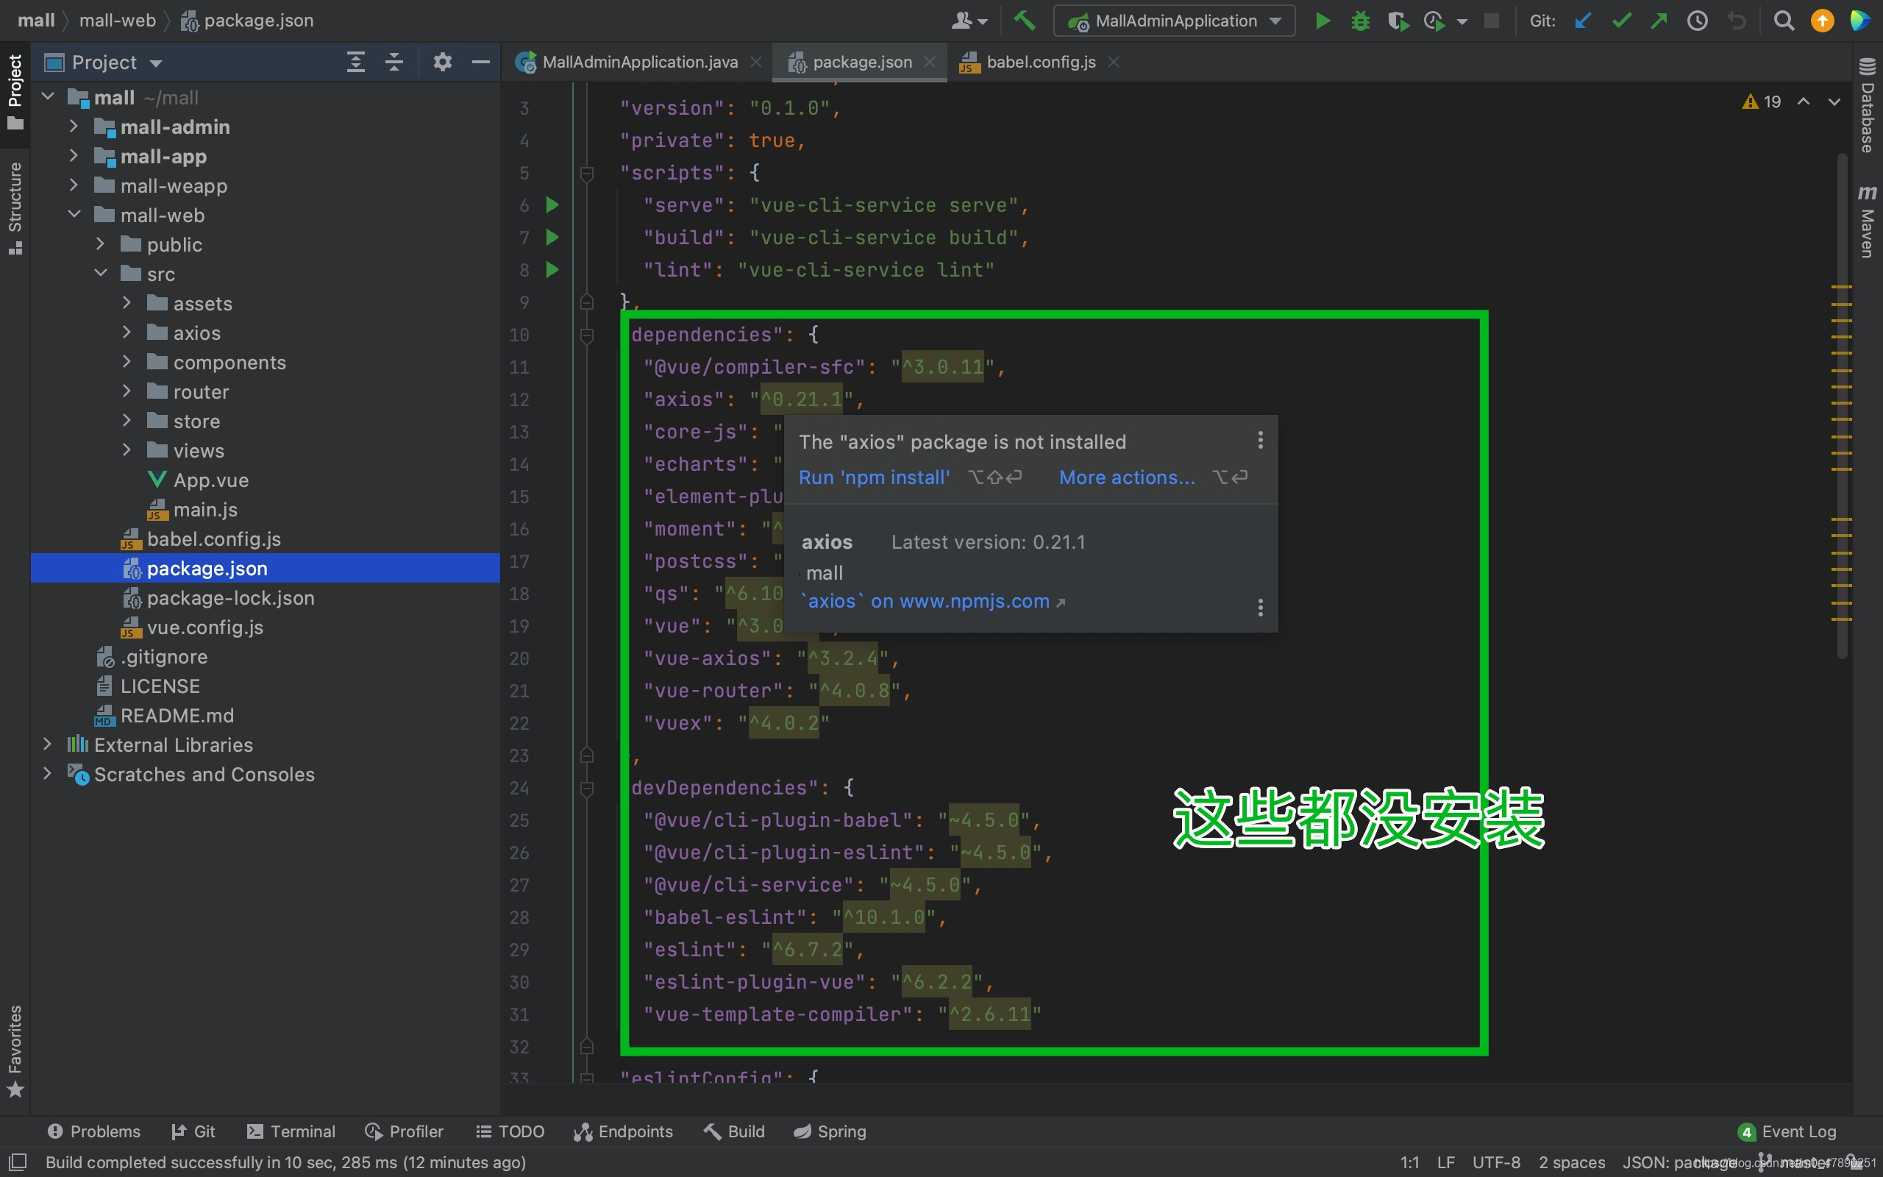Click the Run button to start application
Viewport: 1883px width, 1177px height.
coord(1322,21)
